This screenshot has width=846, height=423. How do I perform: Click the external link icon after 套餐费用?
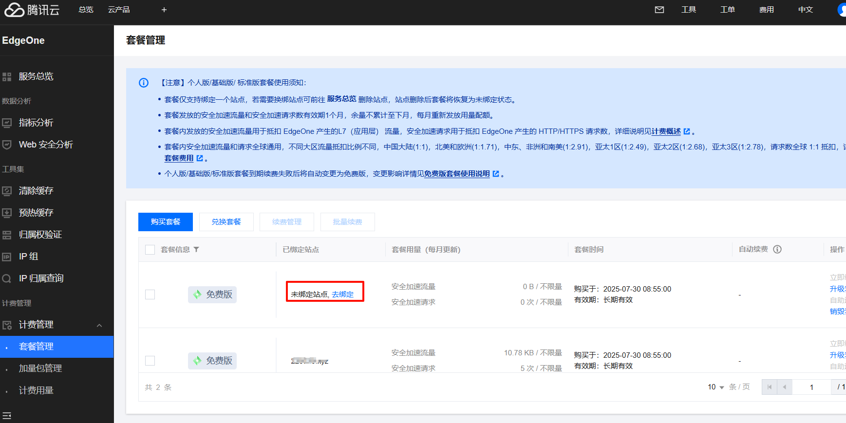point(200,158)
